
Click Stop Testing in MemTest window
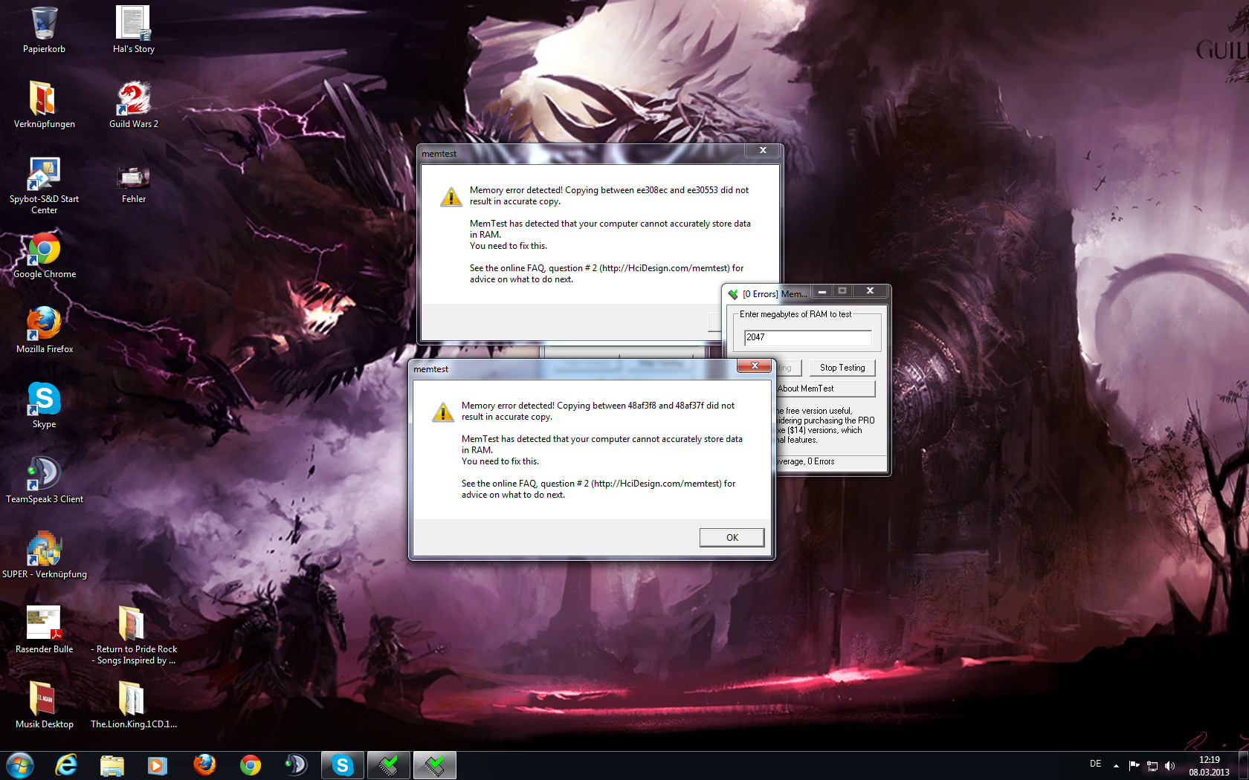tap(842, 368)
